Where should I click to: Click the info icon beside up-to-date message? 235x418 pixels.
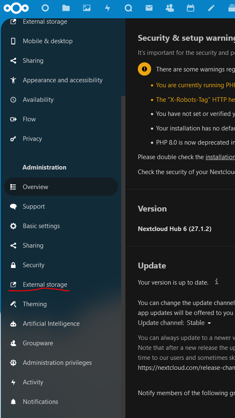point(217,282)
